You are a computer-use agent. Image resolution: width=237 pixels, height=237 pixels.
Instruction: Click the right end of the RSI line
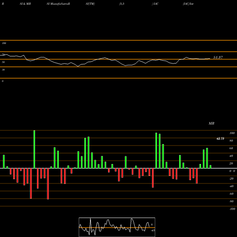pos(210,59)
